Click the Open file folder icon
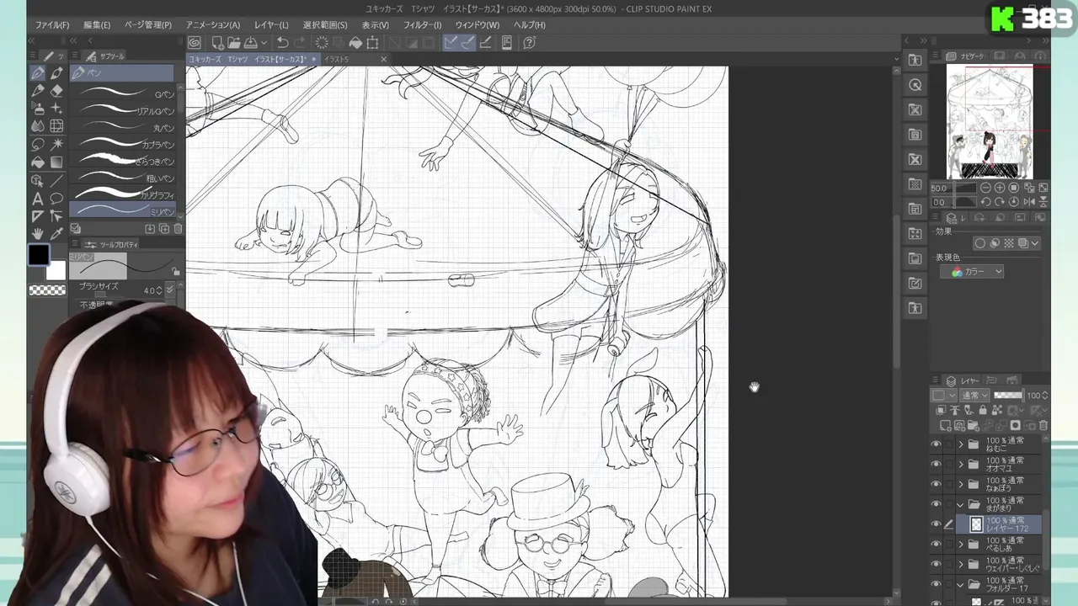 click(234, 43)
